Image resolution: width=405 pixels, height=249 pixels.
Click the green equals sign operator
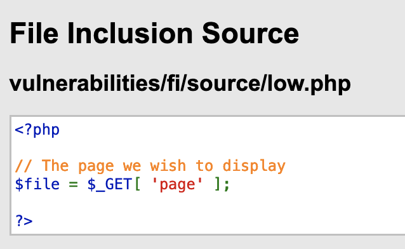tap(74, 185)
